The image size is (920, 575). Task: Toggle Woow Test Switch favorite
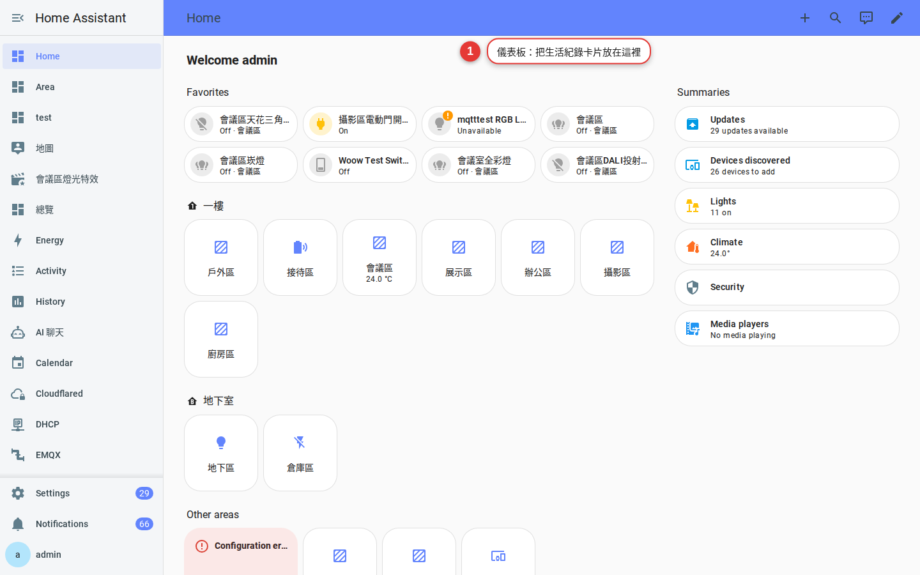[321, 165]
